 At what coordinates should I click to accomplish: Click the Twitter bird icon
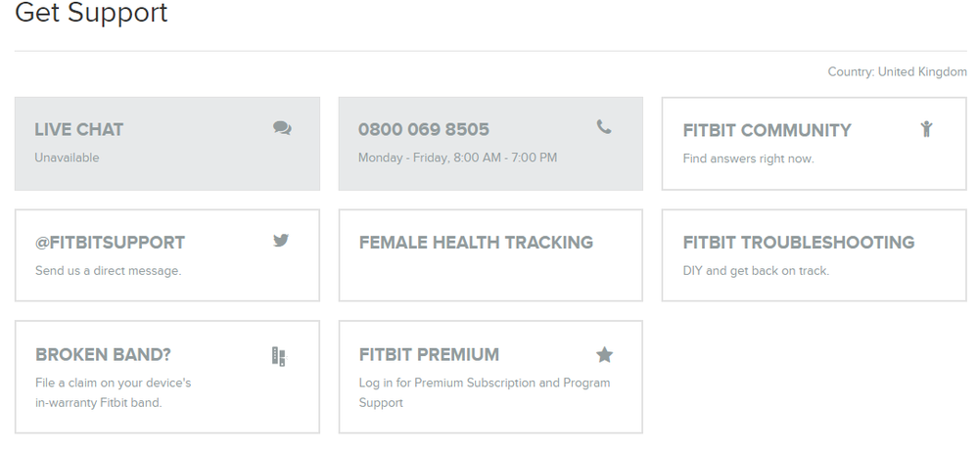click(x=281, y=240)
